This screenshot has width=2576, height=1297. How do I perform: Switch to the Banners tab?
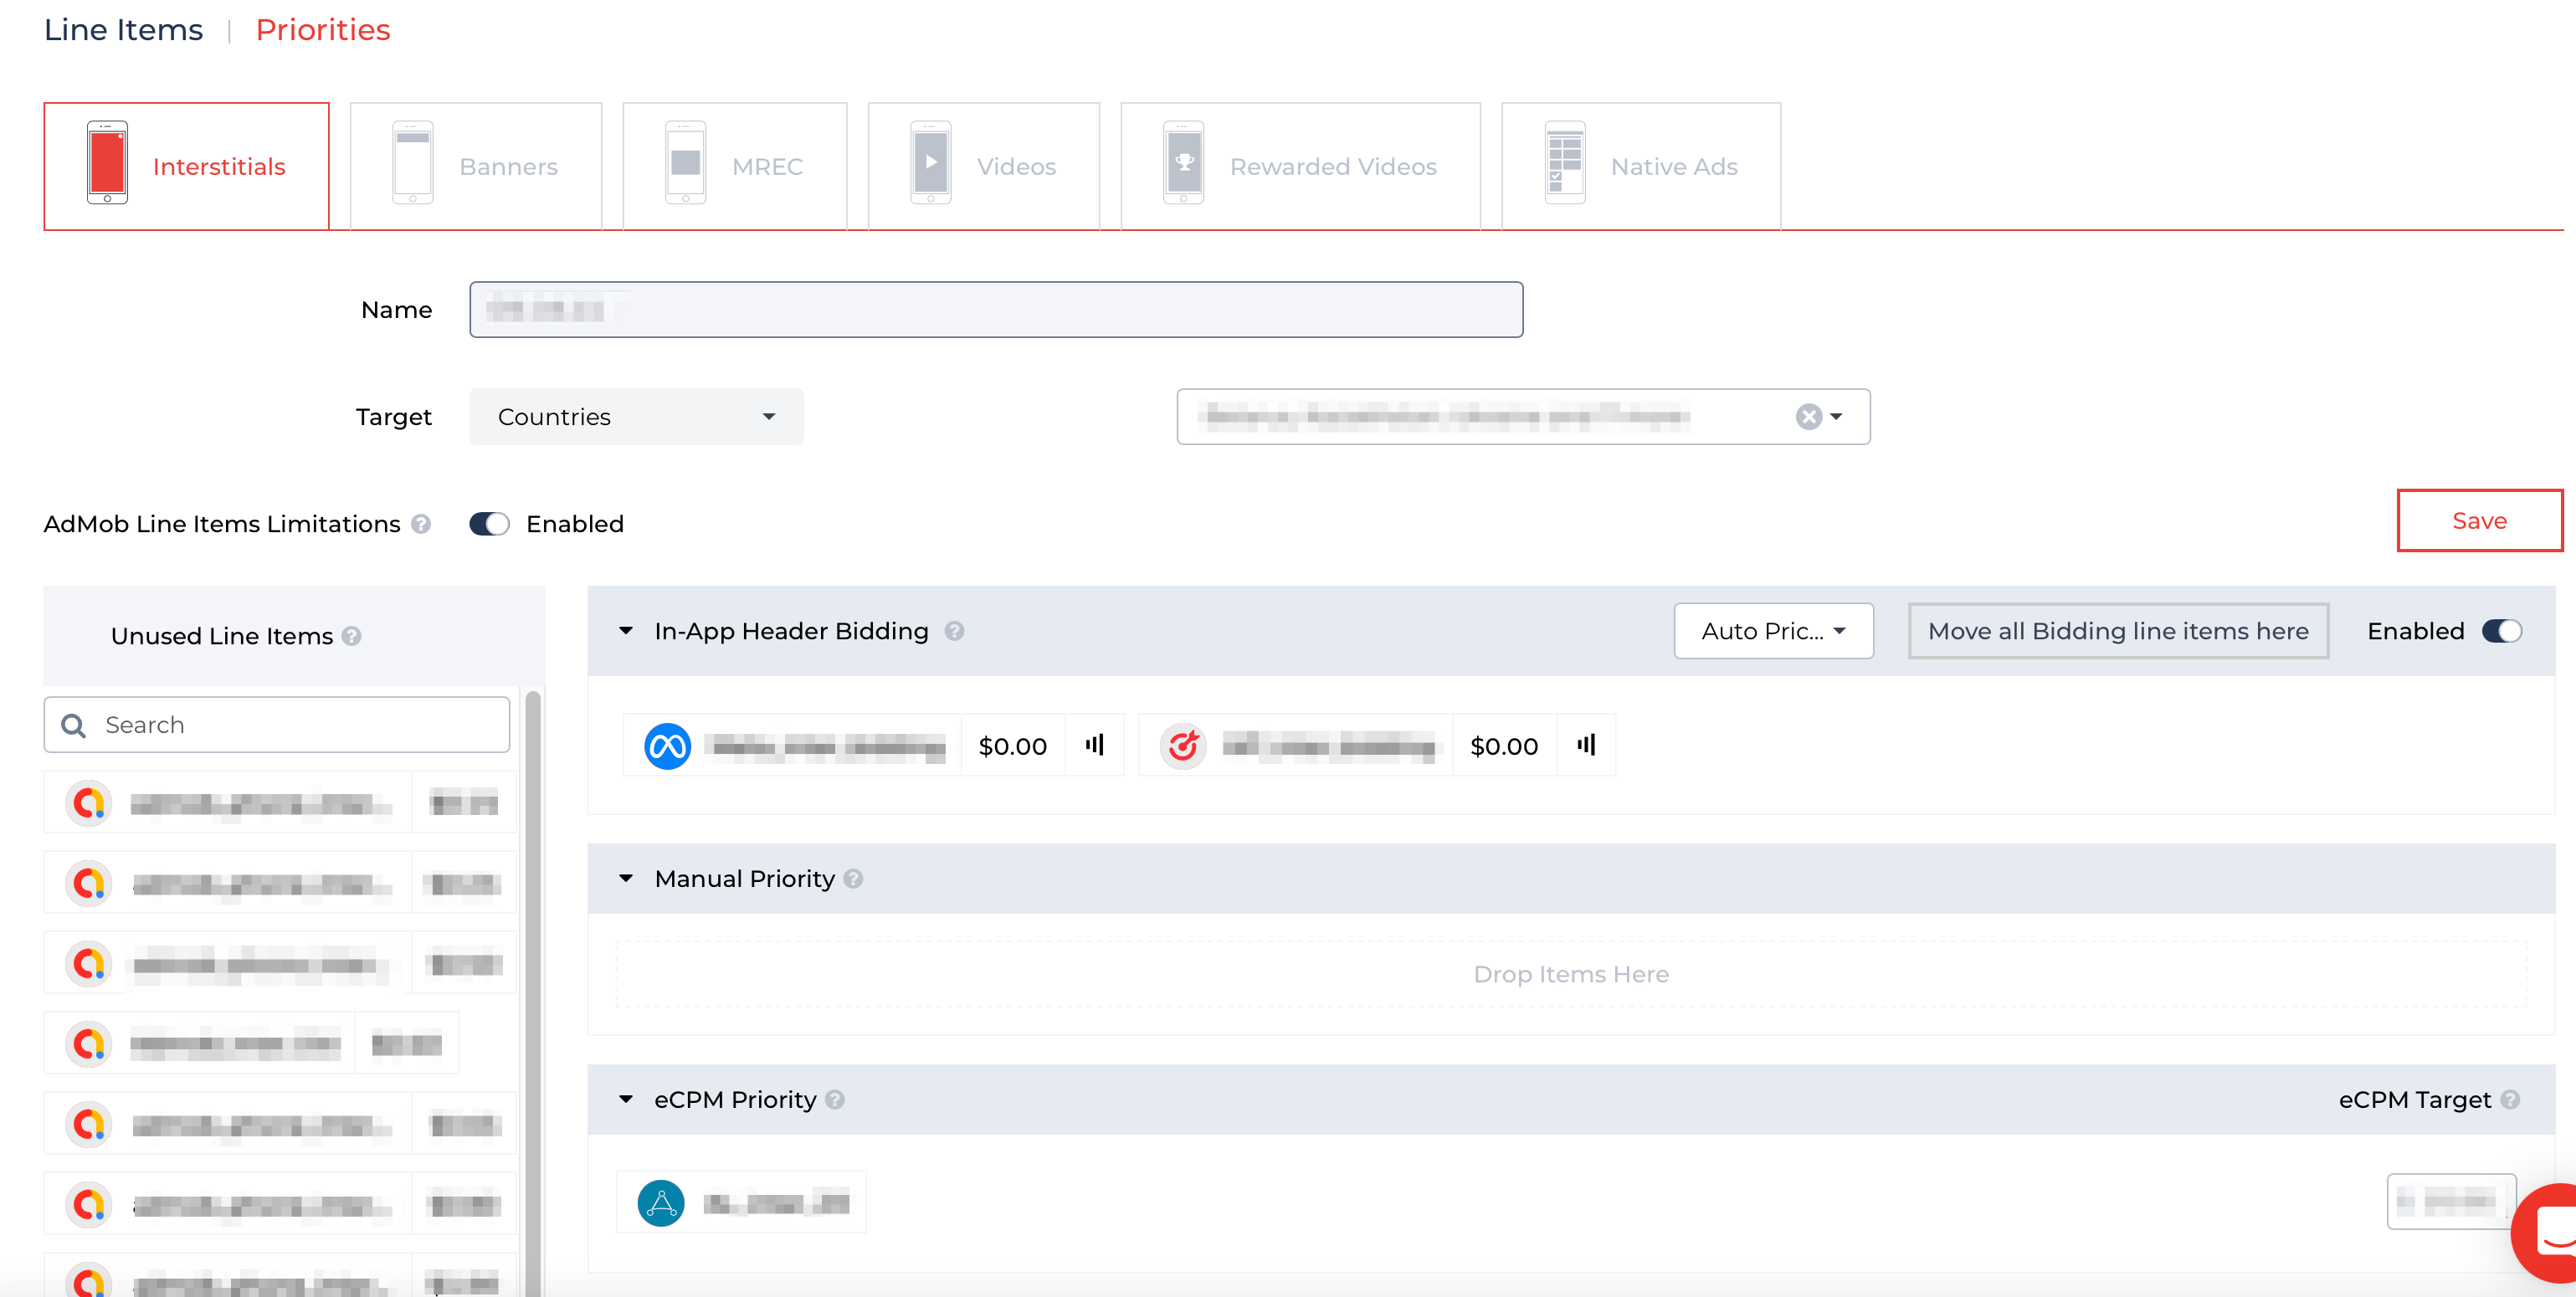[x=476, y=166]
